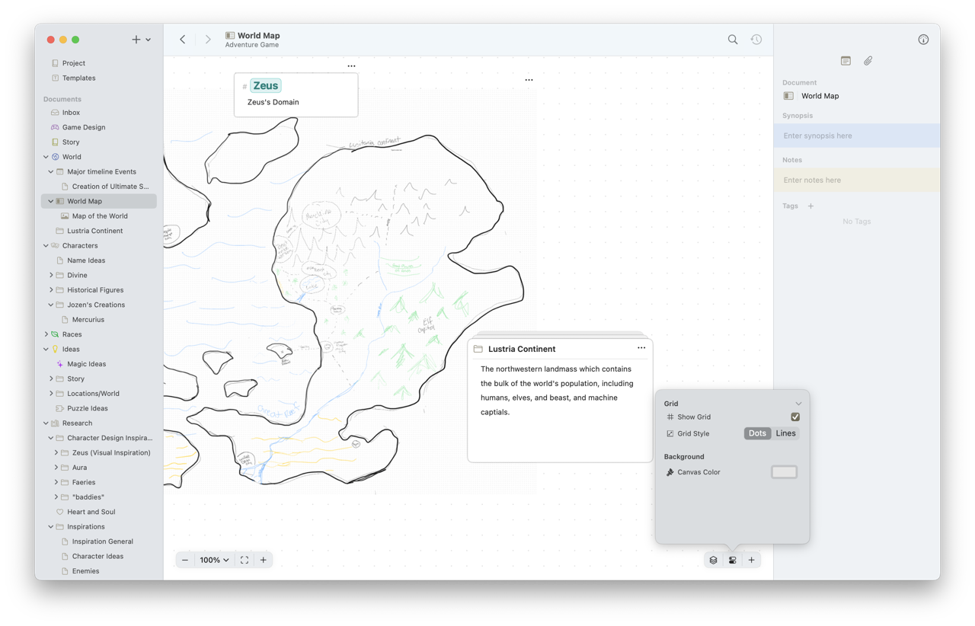
Task: Open the Zeus note's ellipsis options menu
Action: (351, 66)
